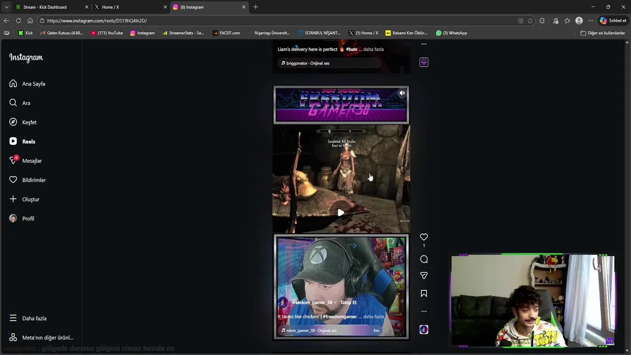Click the browser home icon
Image resolution: width=631 pixels, height=355 pixels.
click(30, 21)
